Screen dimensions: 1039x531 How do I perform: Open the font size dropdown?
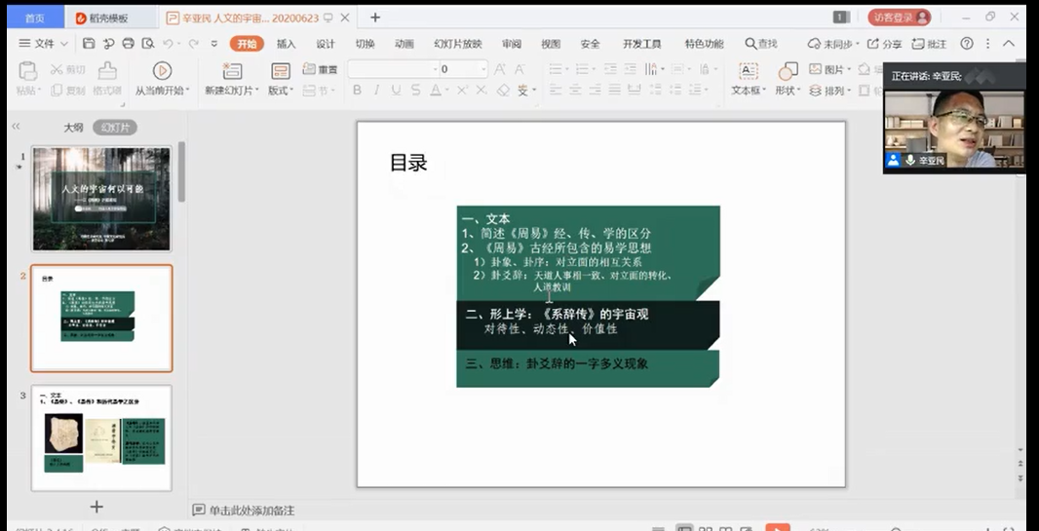pyautogui.click(x=483, y=69)
